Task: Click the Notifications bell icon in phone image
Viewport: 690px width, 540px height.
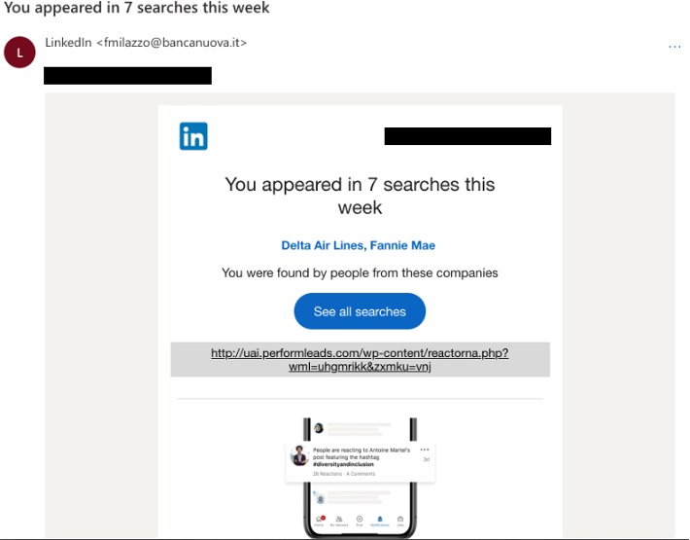Action: pos(380,520)
